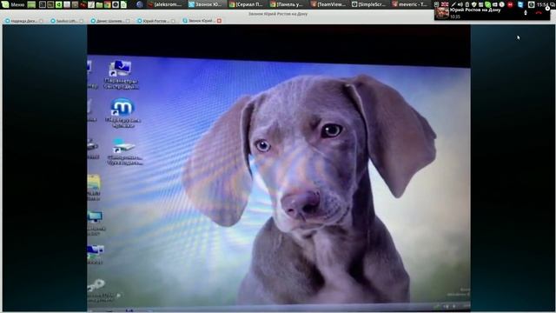The image size is (556, 313).
Task: Click the green shield tray icon
Action: click(474, 4)
